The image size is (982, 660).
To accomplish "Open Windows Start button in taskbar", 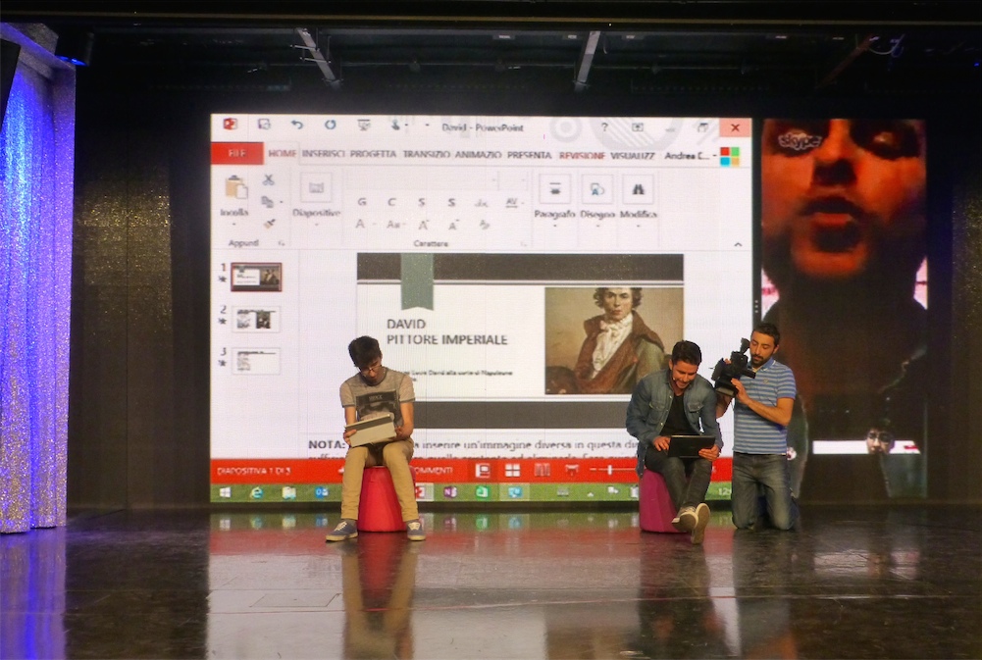I will [x=225, y=492].
